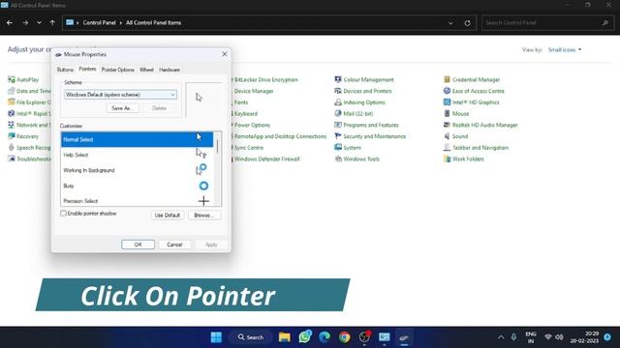Open the Colour Management icon
The height and width of the screenshot is (348, 620).
[338, 79]
